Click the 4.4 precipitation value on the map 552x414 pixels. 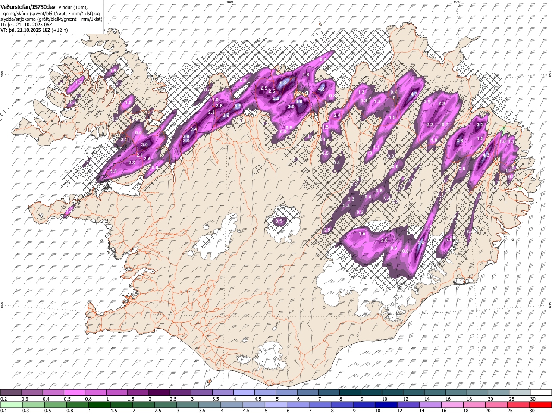276,99
